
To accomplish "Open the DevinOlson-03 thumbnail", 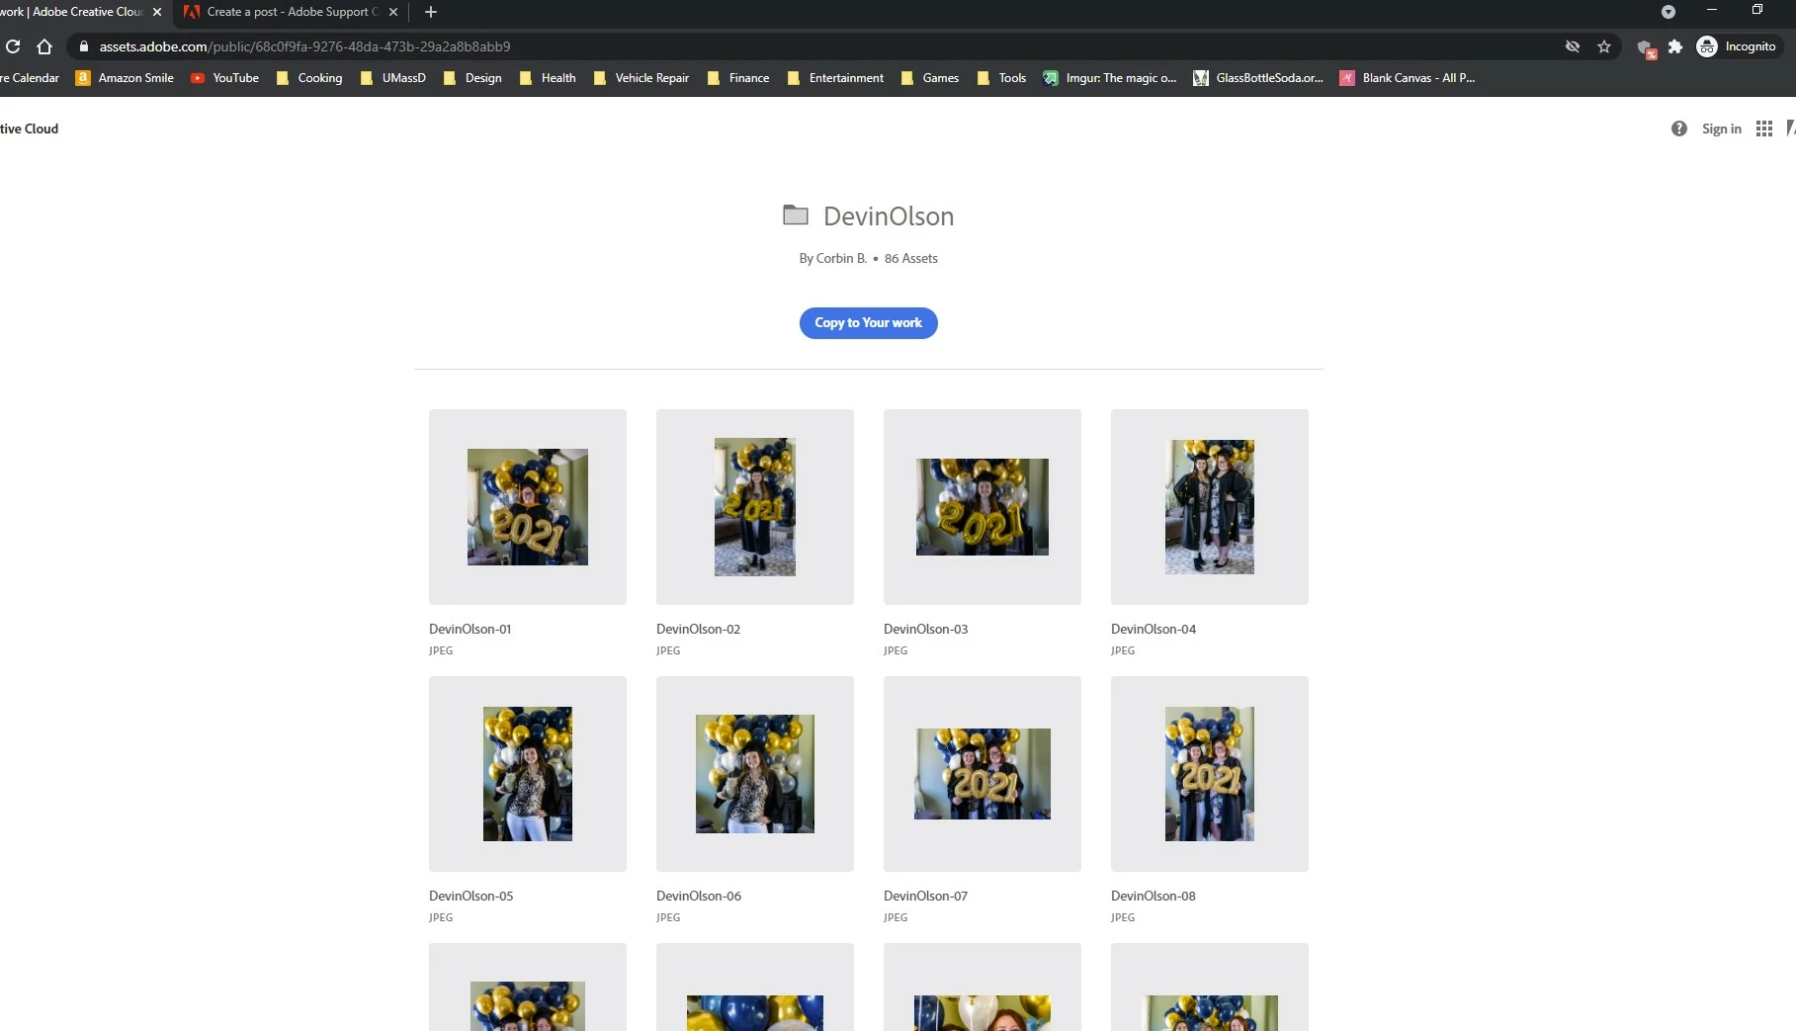I will tap(982, 507).
